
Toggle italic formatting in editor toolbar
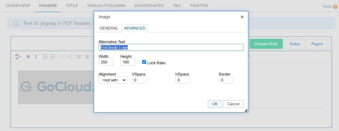pos(36,57)
